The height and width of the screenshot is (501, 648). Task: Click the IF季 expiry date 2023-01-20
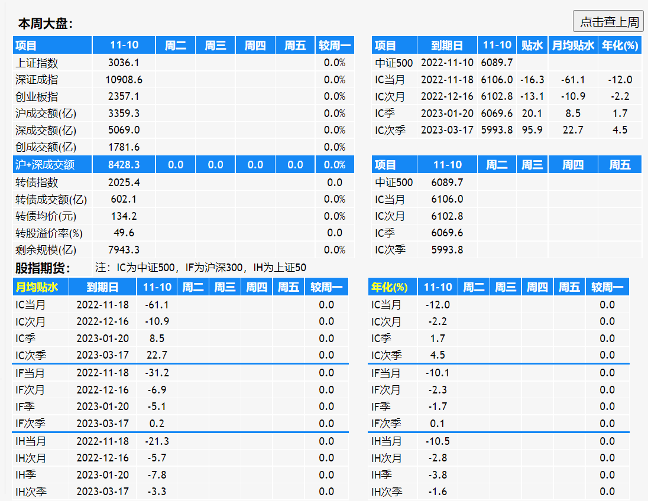[x=102, y=406]
